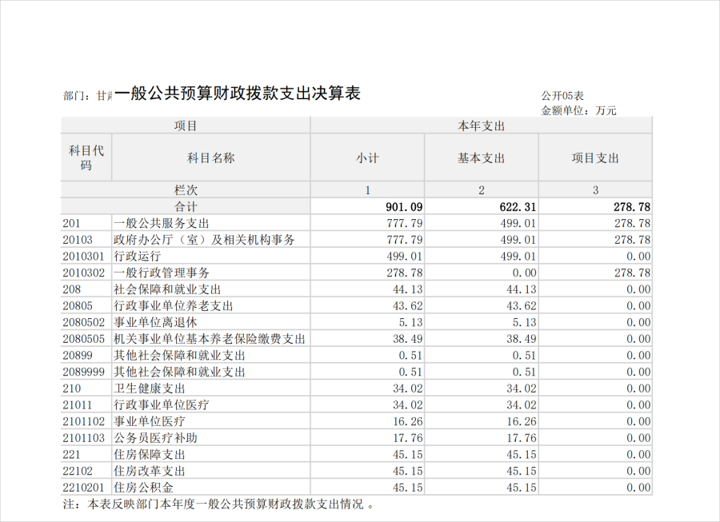Click the 公开05表 label
Screen dimensions: 720x522
click(x=562, y=96)
